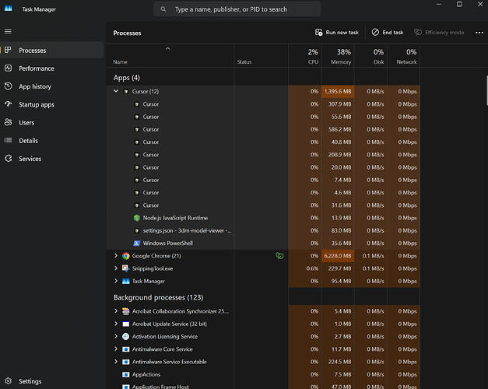488x389 pixels.
Task: Go to the Processes page
Action: tap(52, 50)
